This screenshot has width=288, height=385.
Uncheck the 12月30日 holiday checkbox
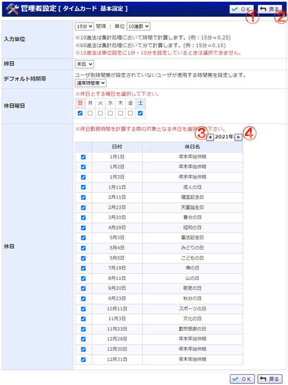84,349
